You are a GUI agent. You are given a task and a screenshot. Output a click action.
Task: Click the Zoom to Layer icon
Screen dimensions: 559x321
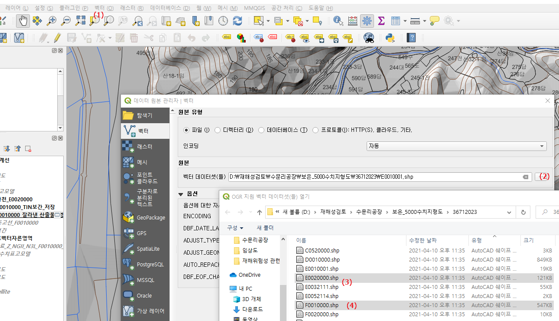[x=109, y=20]
